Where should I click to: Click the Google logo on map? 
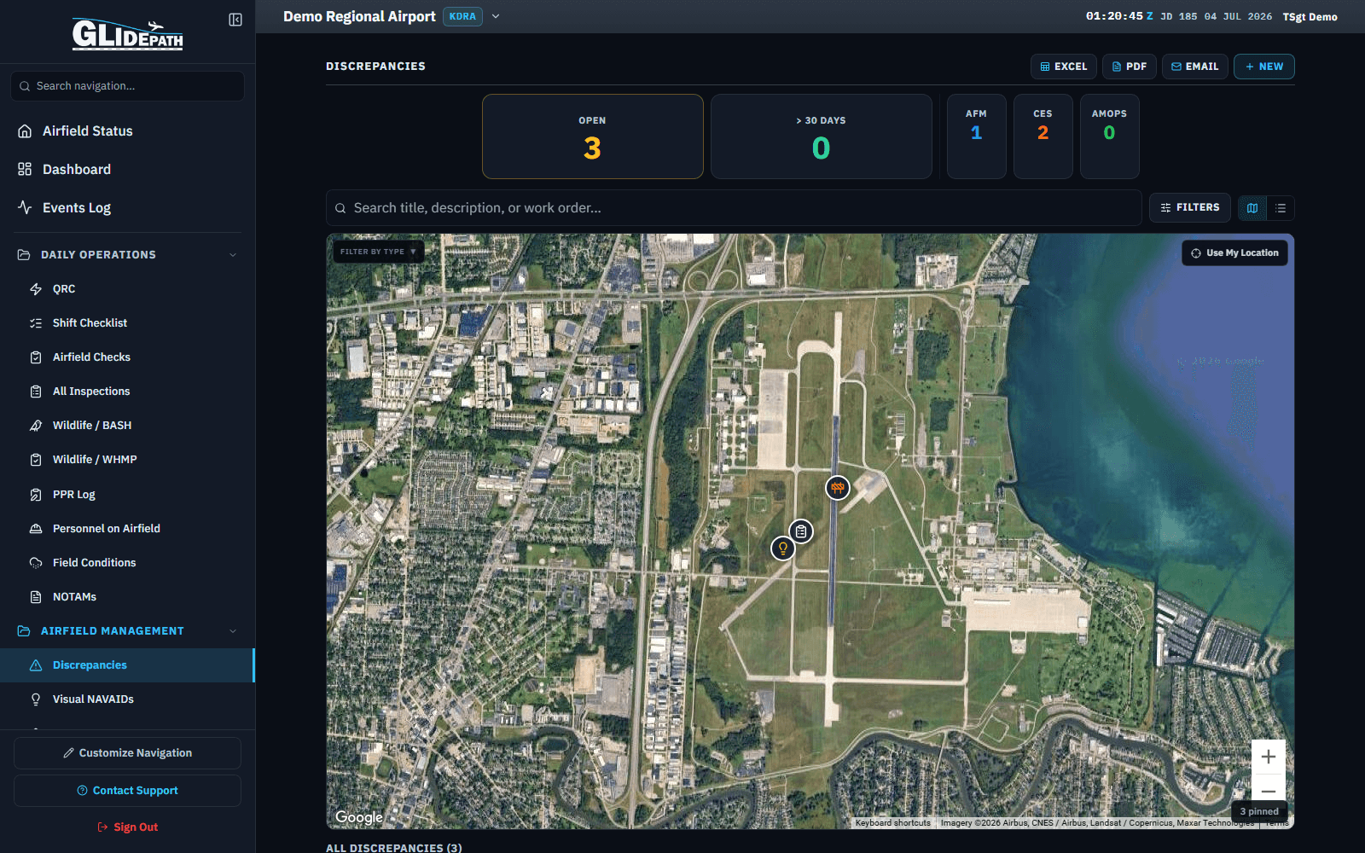coord(359,817)
